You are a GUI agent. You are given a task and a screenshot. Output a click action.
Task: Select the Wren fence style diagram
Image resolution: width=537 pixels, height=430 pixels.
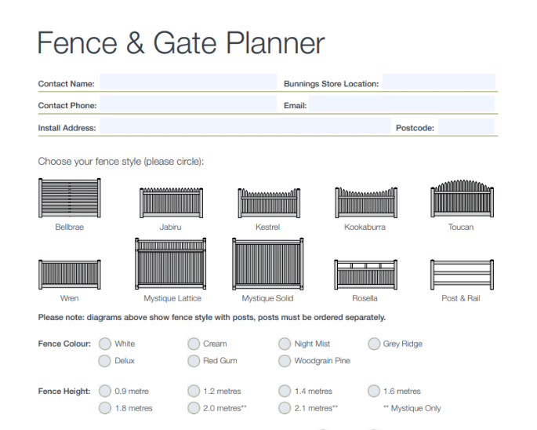coord(69,275)
